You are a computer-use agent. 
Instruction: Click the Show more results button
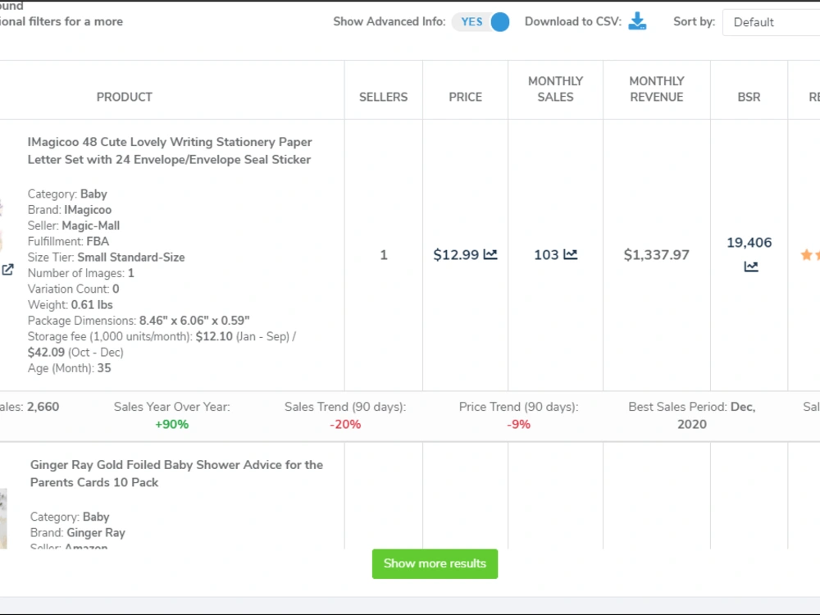click(435, 564)
